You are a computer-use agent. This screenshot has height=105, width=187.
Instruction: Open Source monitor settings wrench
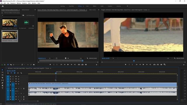(88, 58)
